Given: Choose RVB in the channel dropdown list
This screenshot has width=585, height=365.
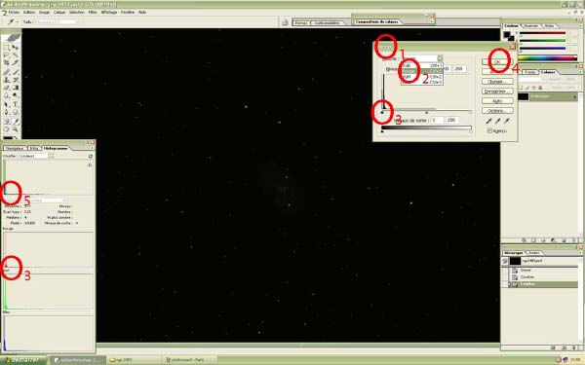Looking at the screenshot, I should click(421, 65).
